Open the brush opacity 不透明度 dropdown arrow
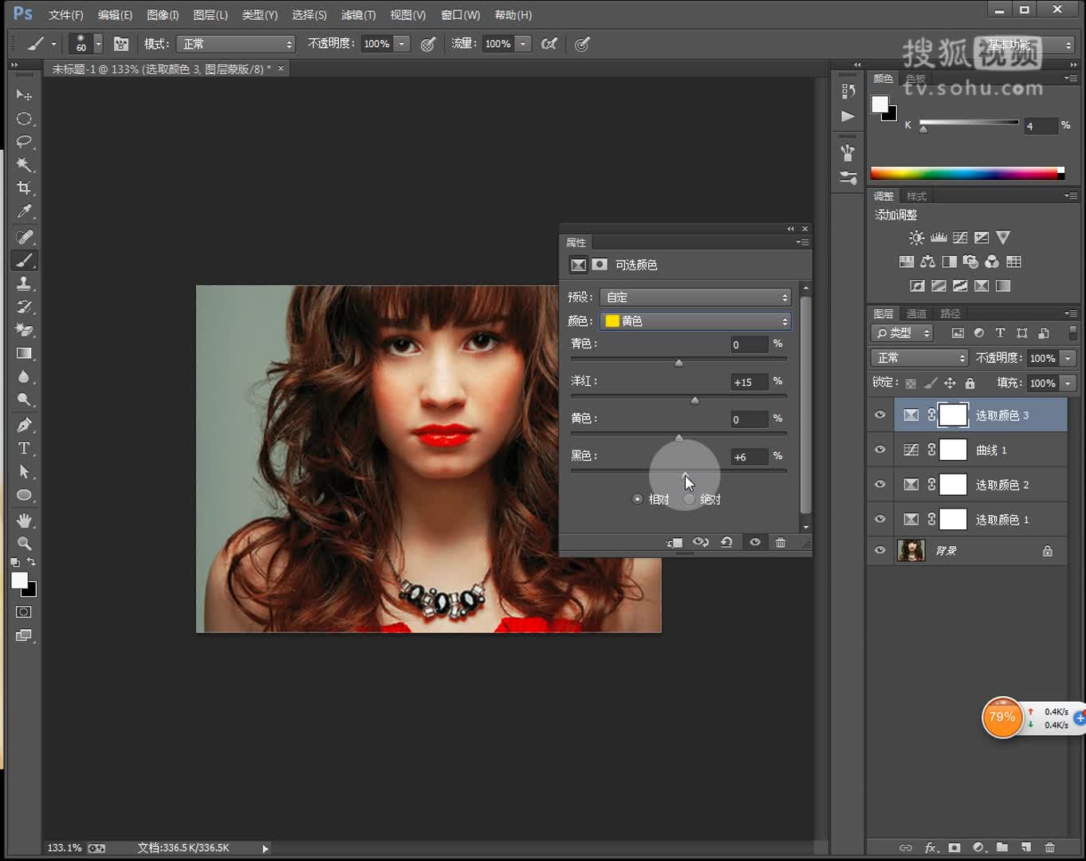Viewport: 1086px width, 861px height. pos(403,44)
